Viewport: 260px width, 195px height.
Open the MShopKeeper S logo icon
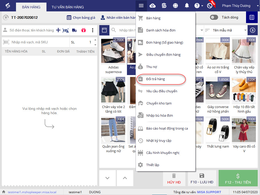[164, 6]
